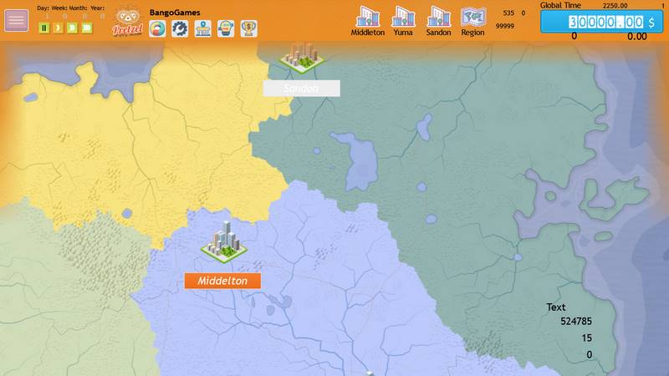The image size is (669, 376).
Task: Click the orange Middleton city label
Action: pos(222,281)
